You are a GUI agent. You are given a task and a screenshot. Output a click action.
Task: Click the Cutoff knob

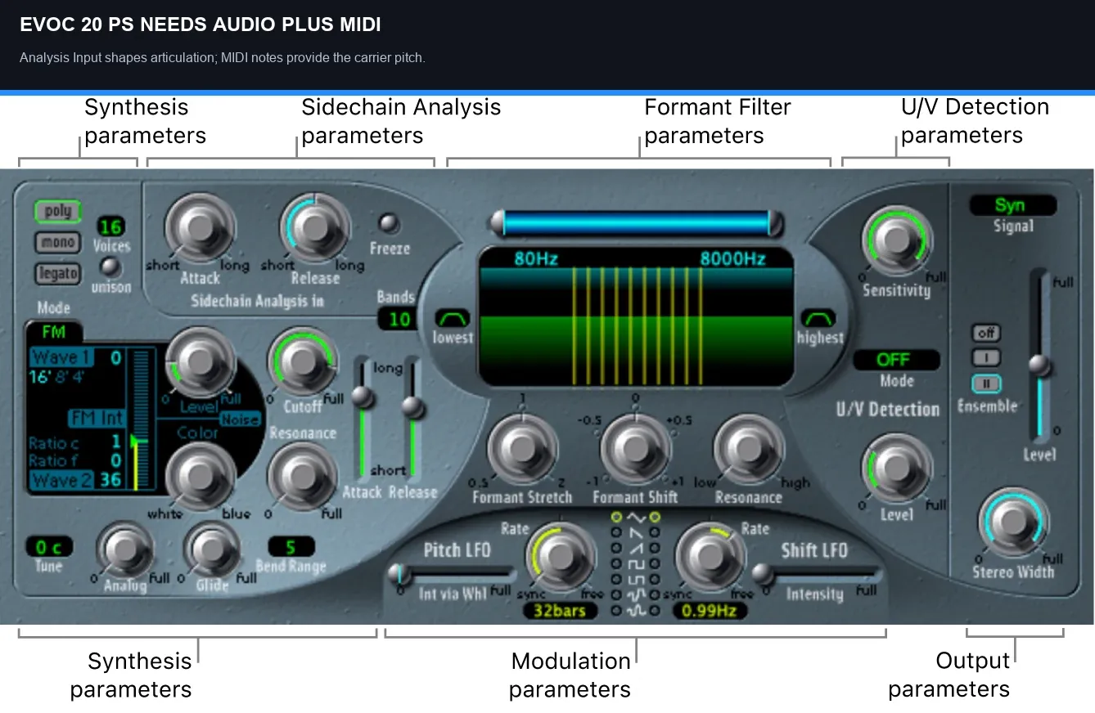(303, 361)
